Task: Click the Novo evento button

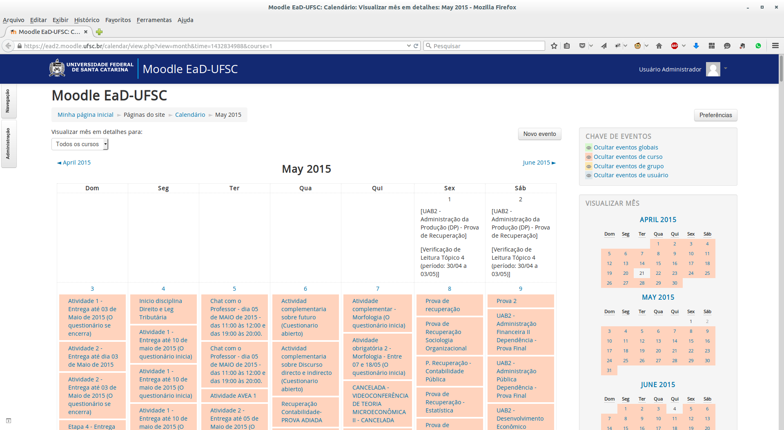Action: click(539, 134)
